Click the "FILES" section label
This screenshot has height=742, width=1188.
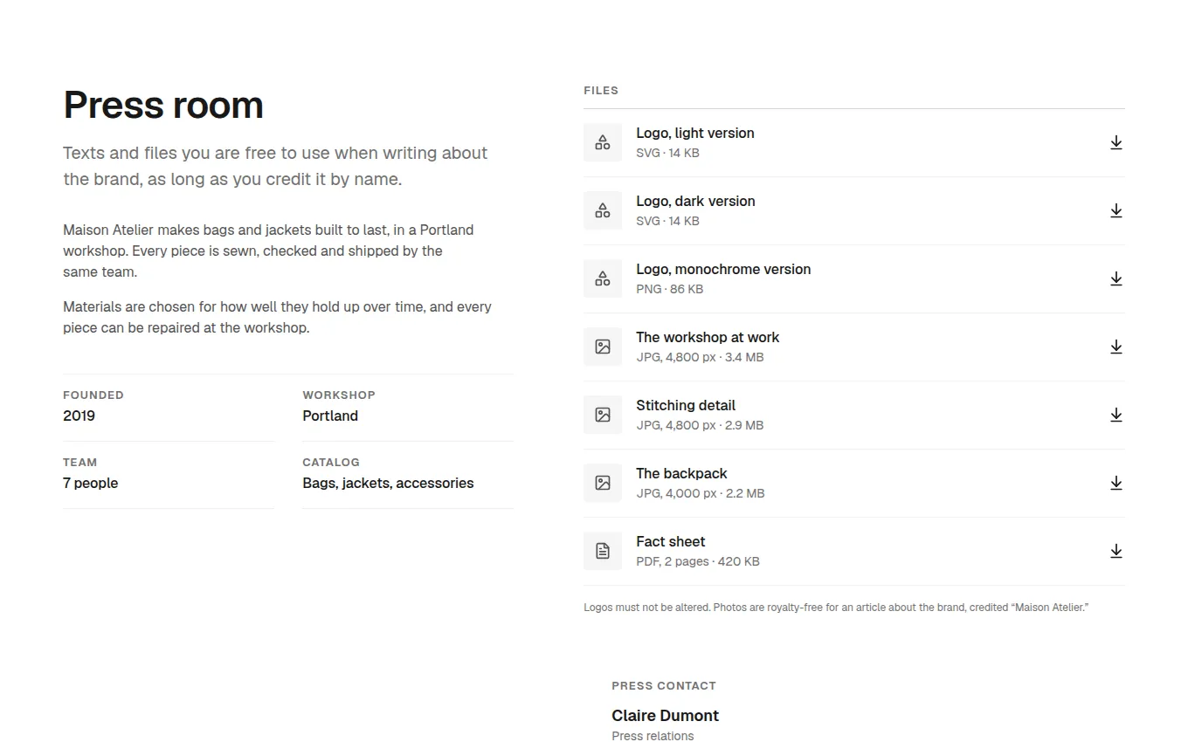pos(601,91)
